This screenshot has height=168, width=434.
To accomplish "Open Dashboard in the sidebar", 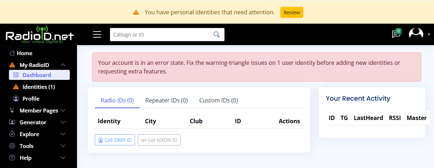I will click(x=37, y=75).
